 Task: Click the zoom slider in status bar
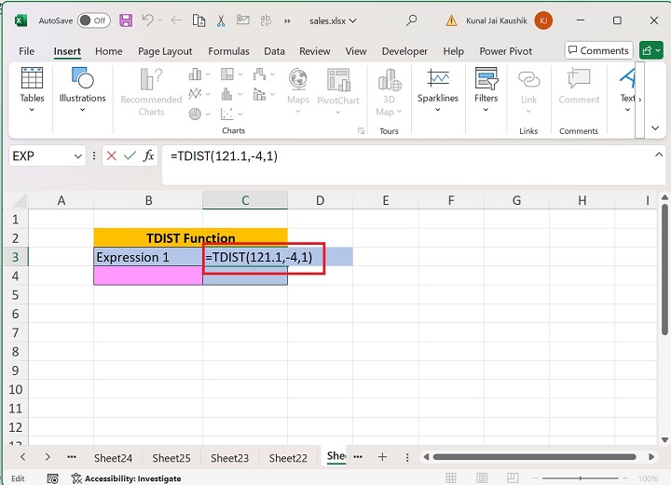[581, 478]
